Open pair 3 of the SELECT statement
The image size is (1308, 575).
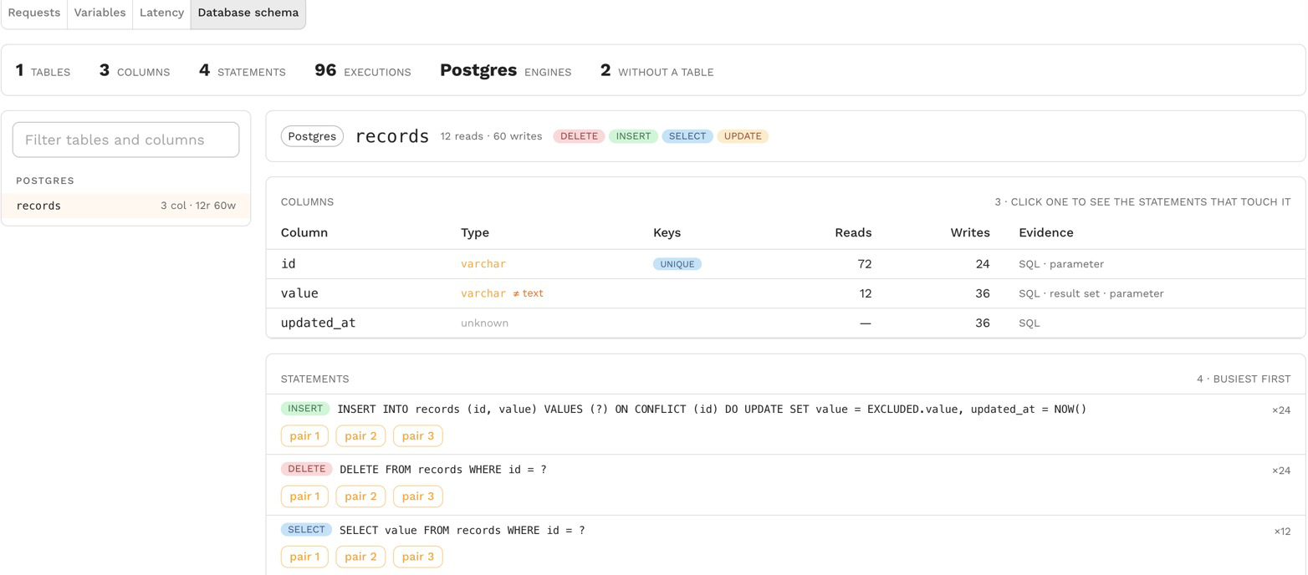[418, 557]
